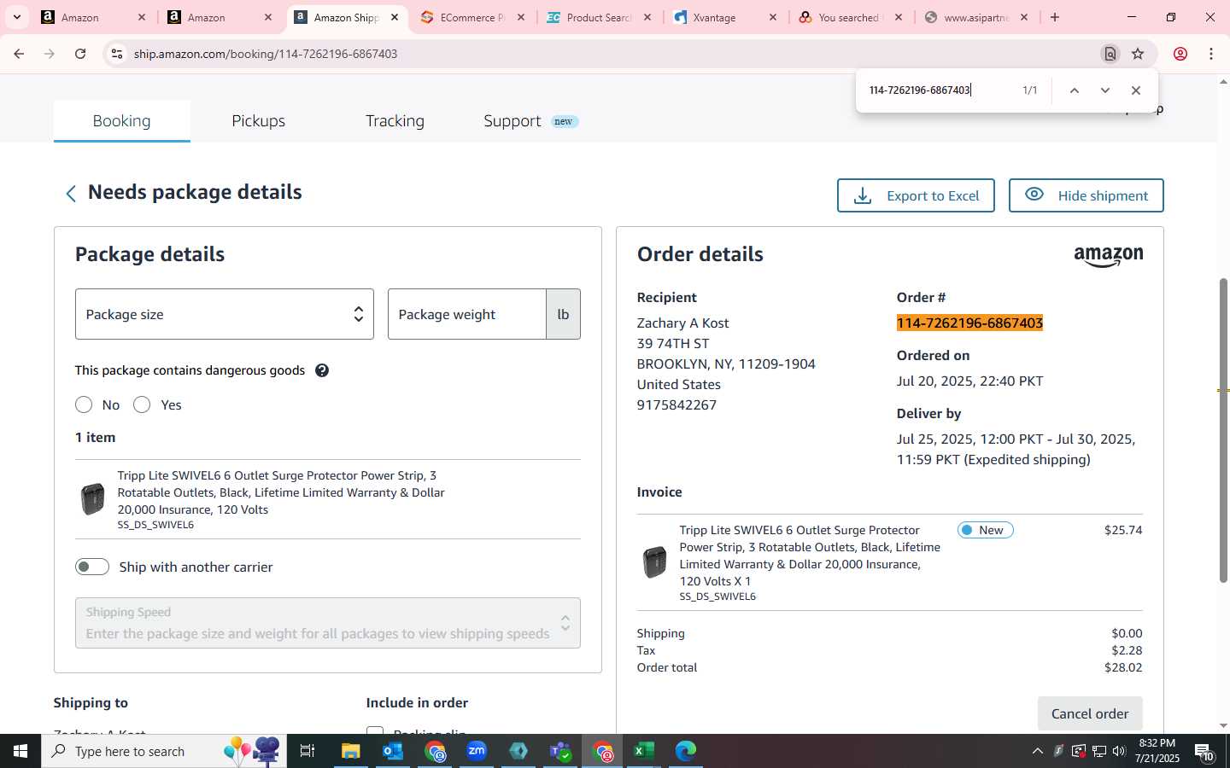Open Task View on the taskbar
The image size is (1230, 768).
(x=307, y=751)
